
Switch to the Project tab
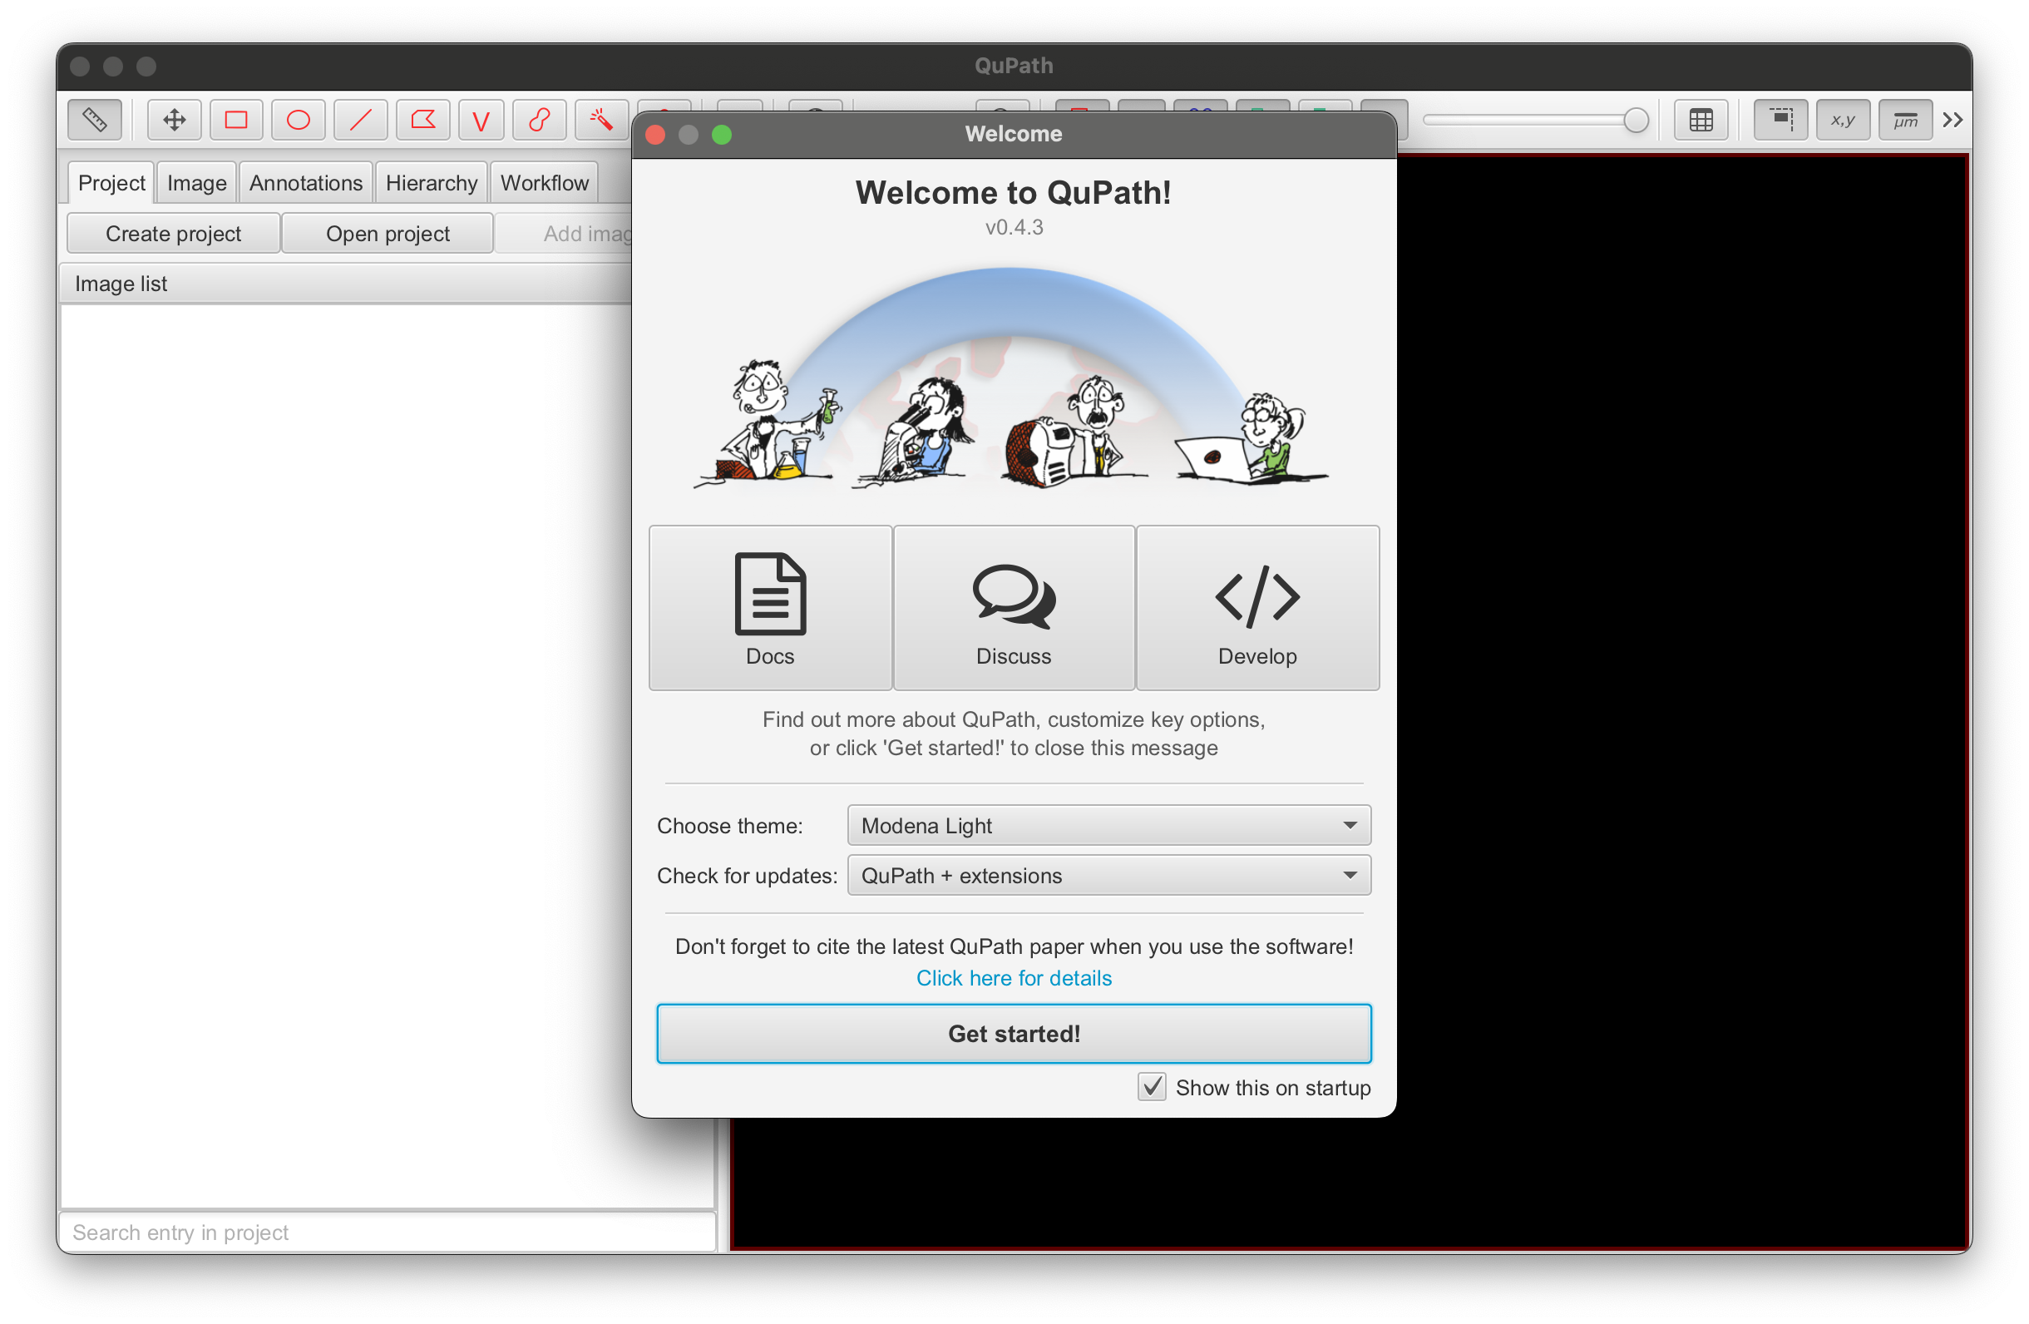point(111,183)
